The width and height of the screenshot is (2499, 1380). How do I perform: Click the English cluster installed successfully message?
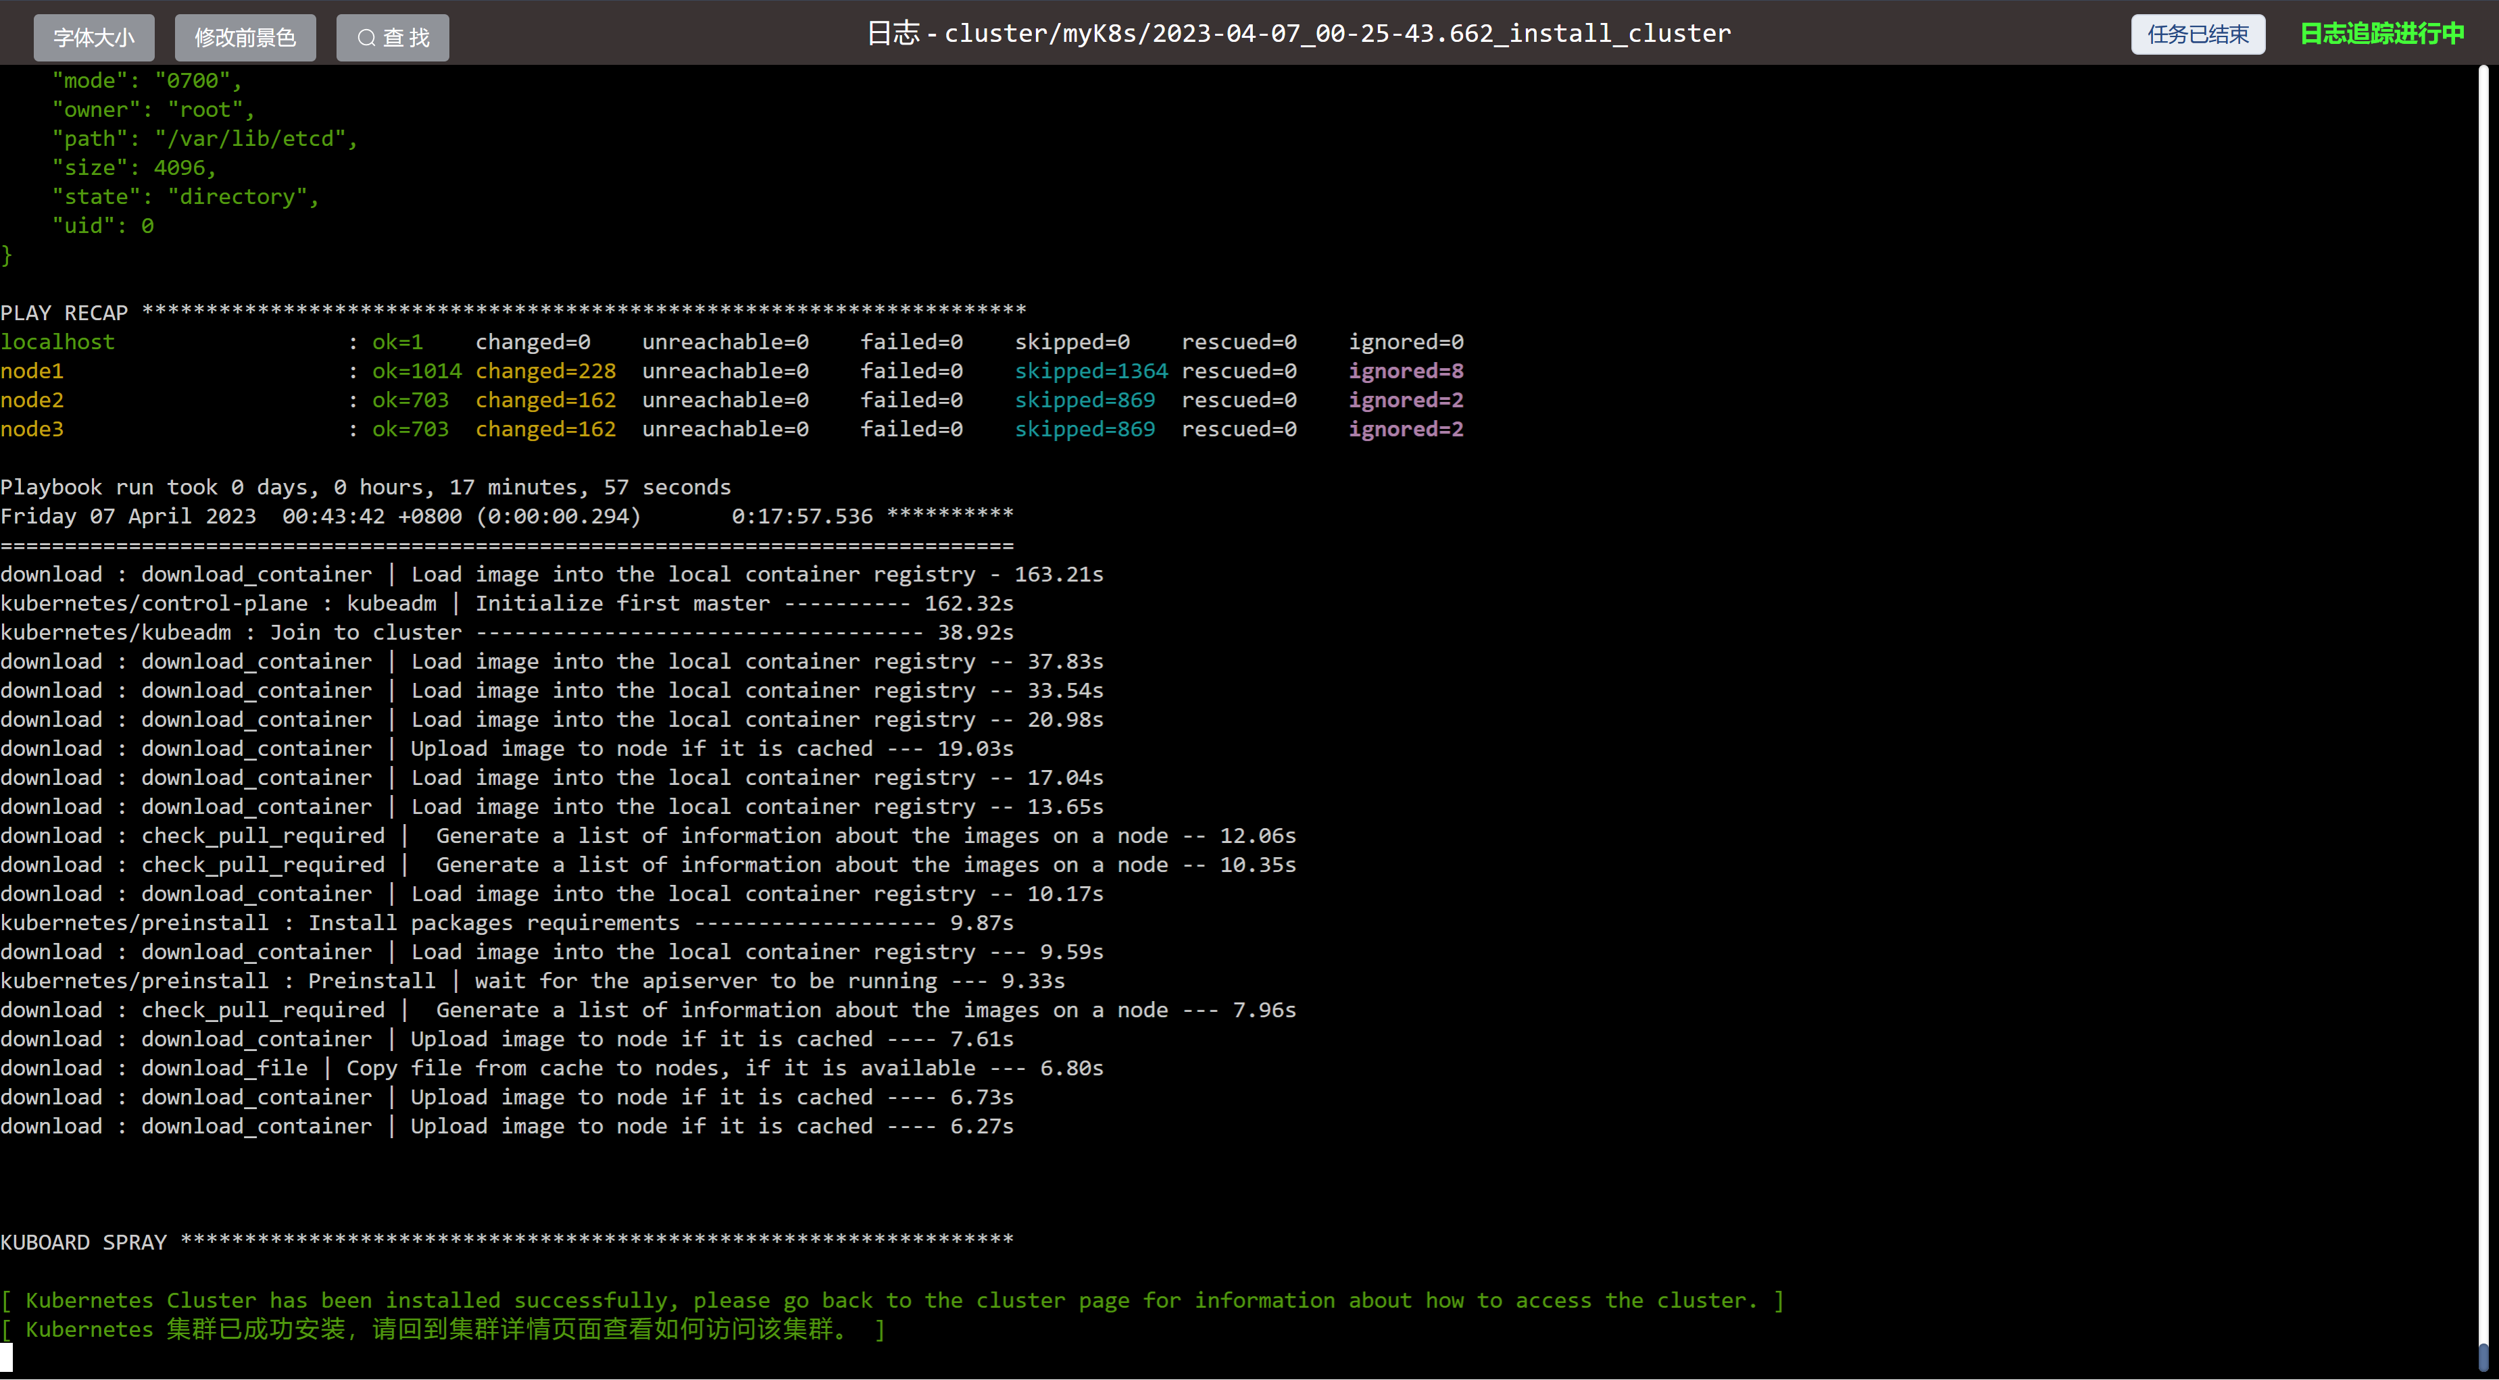tap(891, 1300)
